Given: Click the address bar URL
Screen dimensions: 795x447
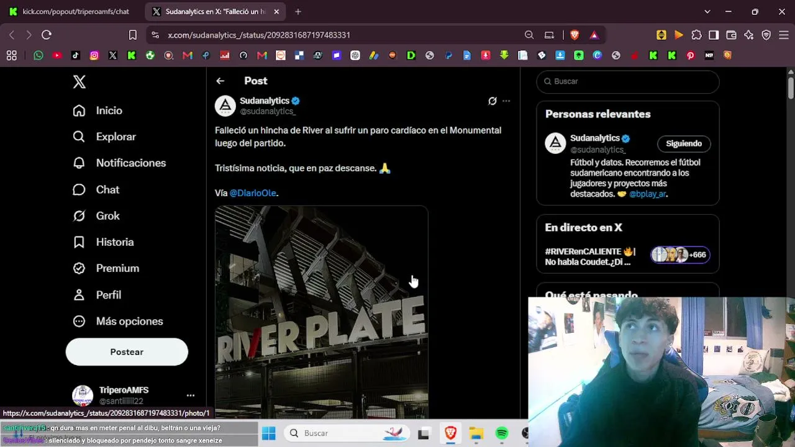Looking at the screenshot, I should pos(259,35).
